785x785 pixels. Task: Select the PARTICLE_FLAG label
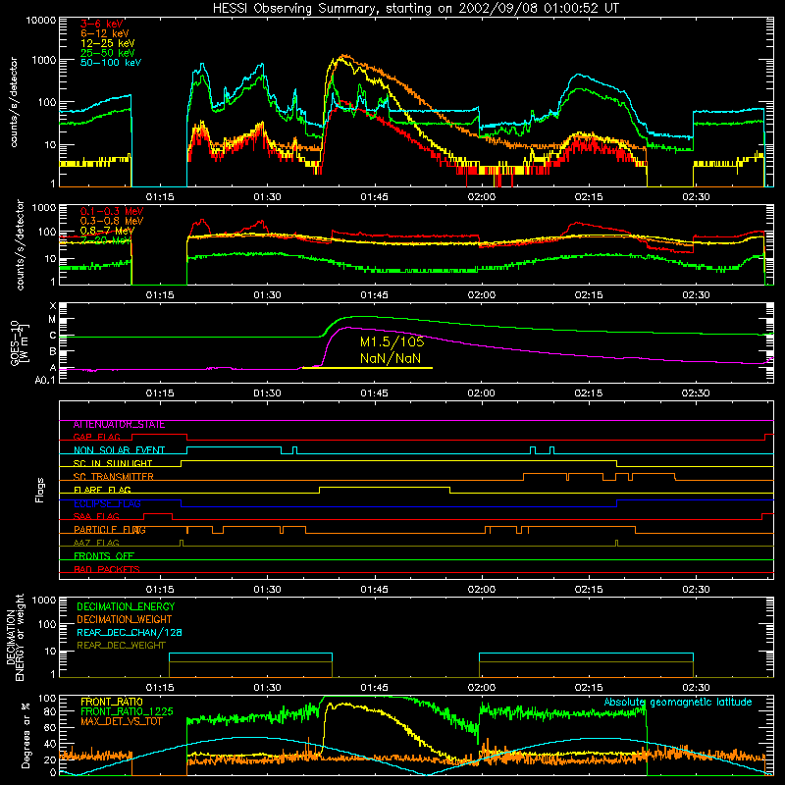pyautogui.click(x=110, y=530)
